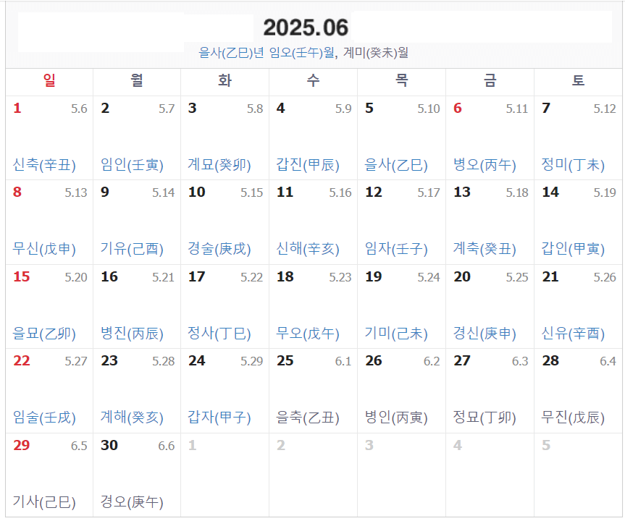The image size is (625, 521).
Task: Select date 20 in June
Action: [x=462, y=277]
